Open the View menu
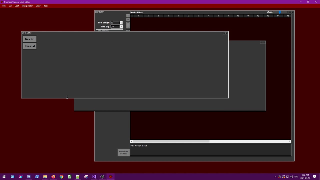Screen dimensions: 320x180 (x=38, y=6)
